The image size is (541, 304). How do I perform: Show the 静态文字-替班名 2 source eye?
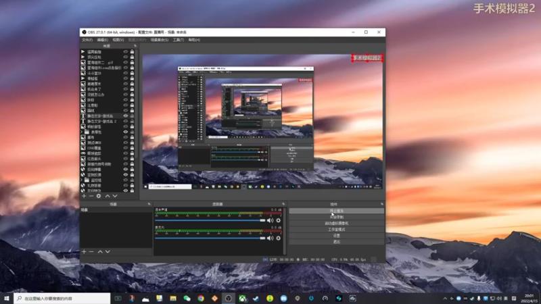coord(126,122)
